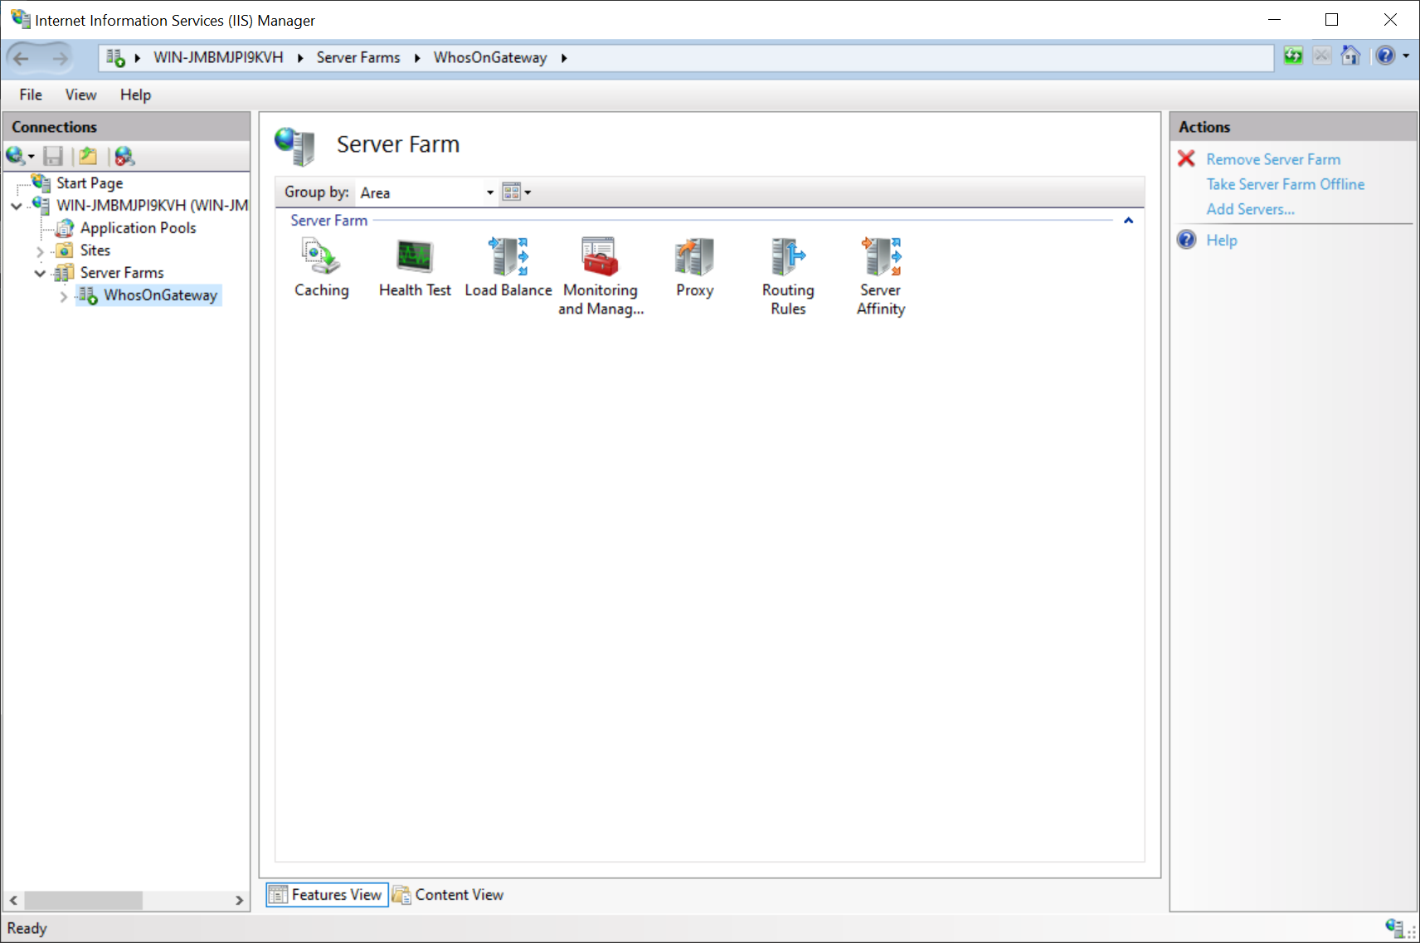Click the Create New Connection globe icon
Screen dimensions: 1420x943
point(15,156)
